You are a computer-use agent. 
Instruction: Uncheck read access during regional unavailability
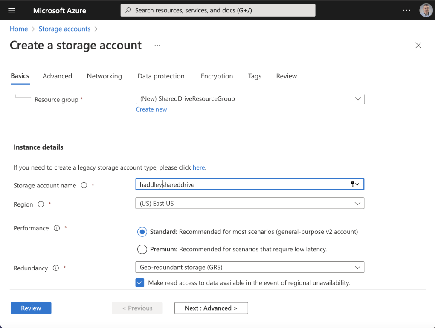140,282
